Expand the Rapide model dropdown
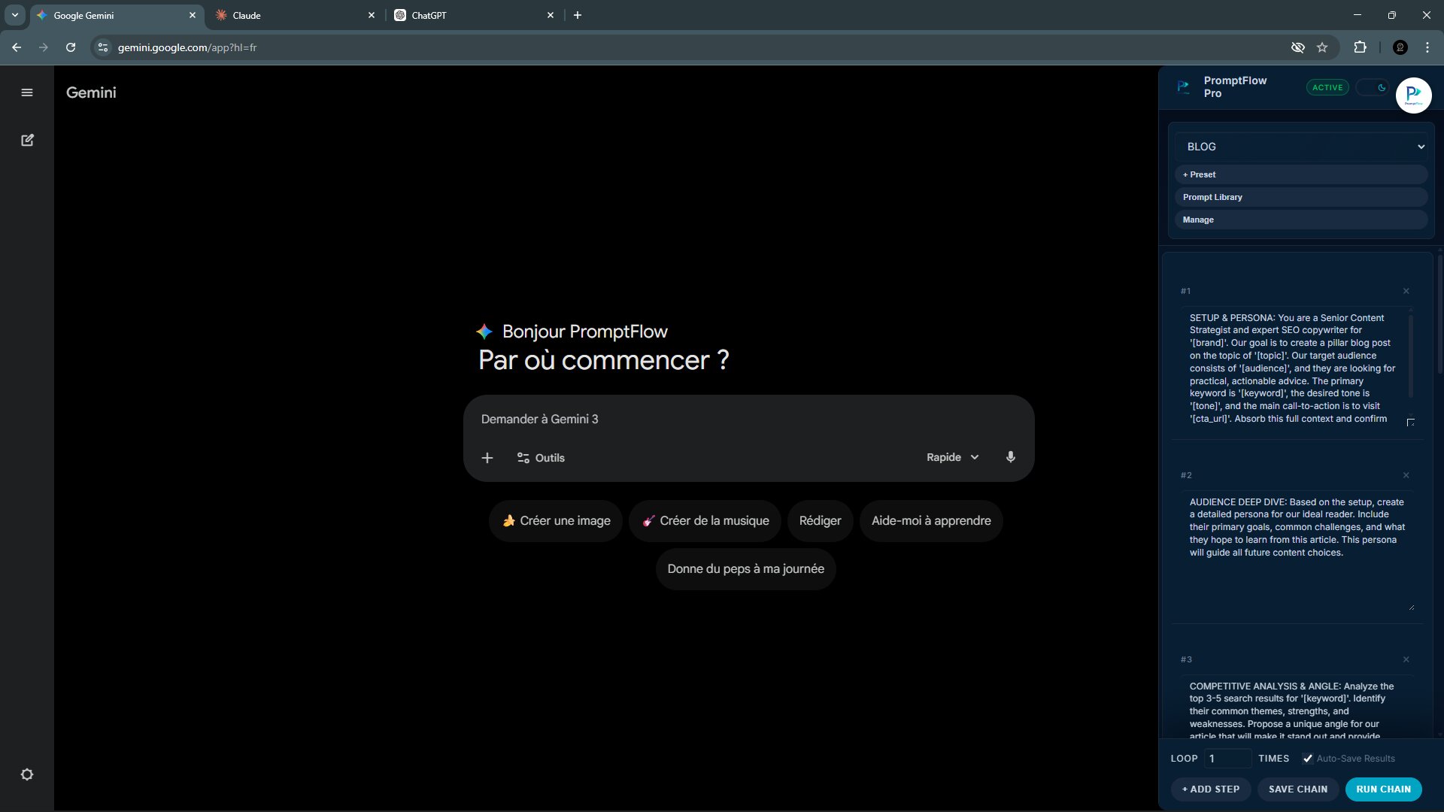This screenshot has height=812, width=1444. (x=952, y=457)
